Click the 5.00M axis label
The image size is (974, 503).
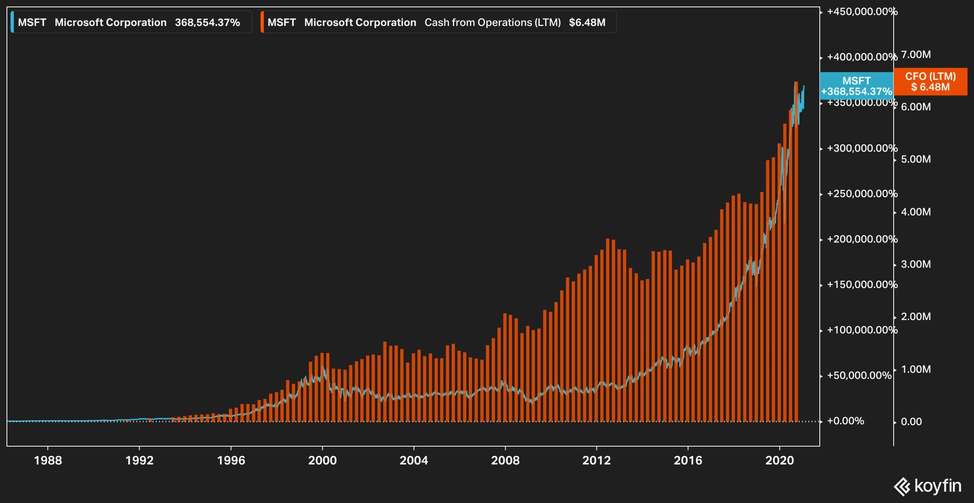[916, 159]
